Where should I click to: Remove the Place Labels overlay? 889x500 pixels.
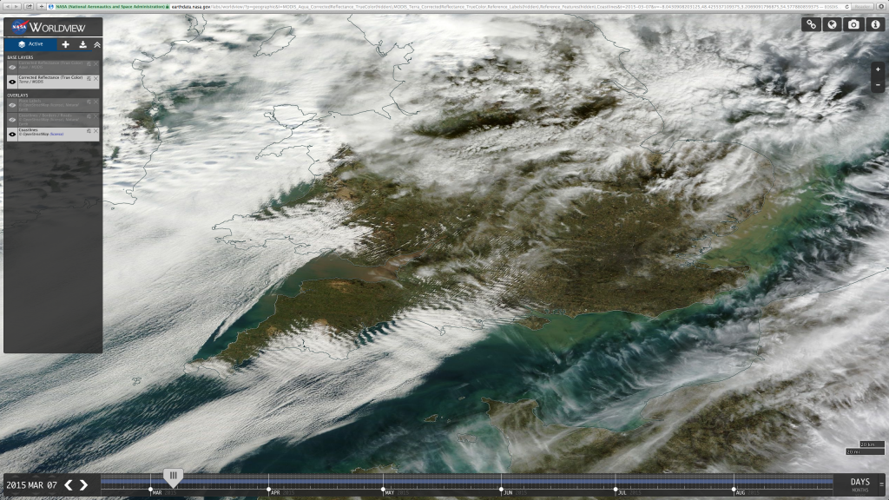click(x=95, y=102)
